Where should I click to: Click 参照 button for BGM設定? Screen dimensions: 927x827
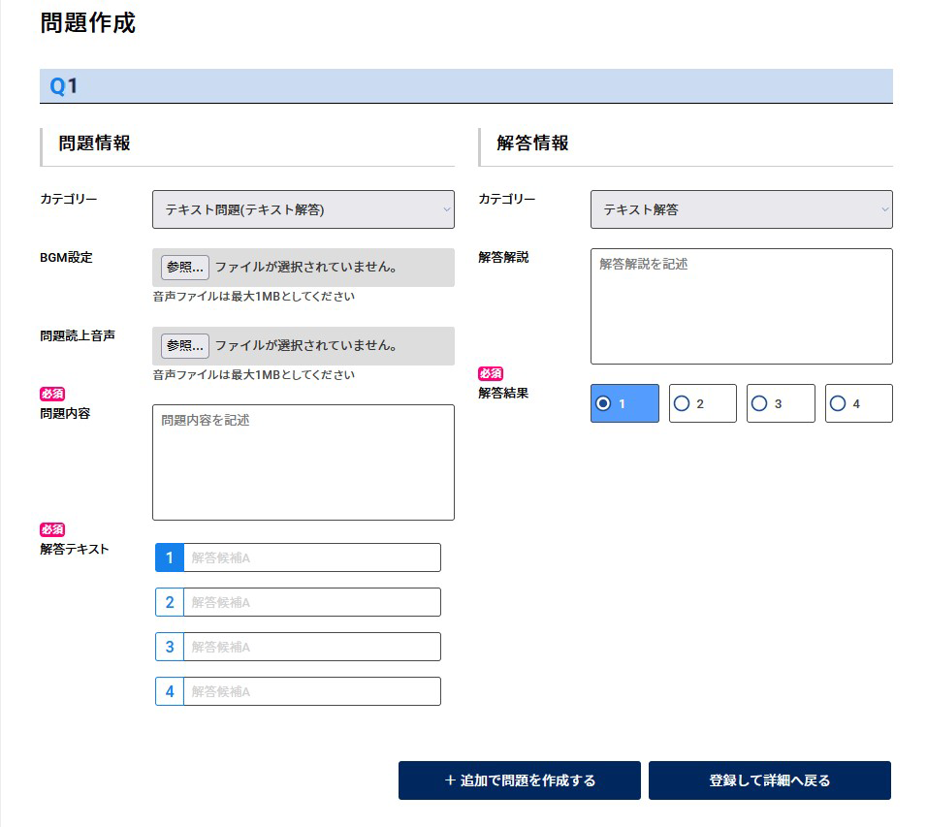click(185, 267)
